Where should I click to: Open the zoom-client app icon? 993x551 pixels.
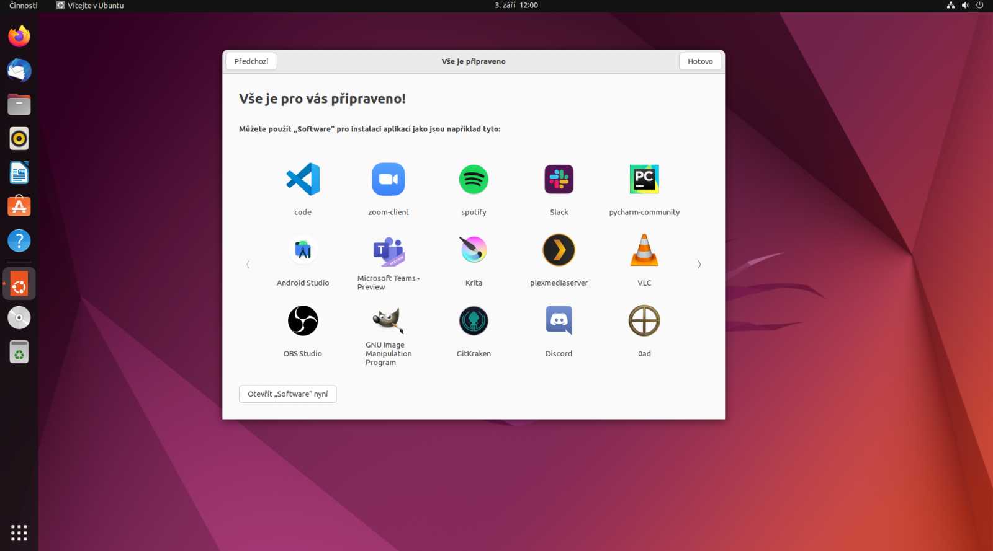pos(389,179)
